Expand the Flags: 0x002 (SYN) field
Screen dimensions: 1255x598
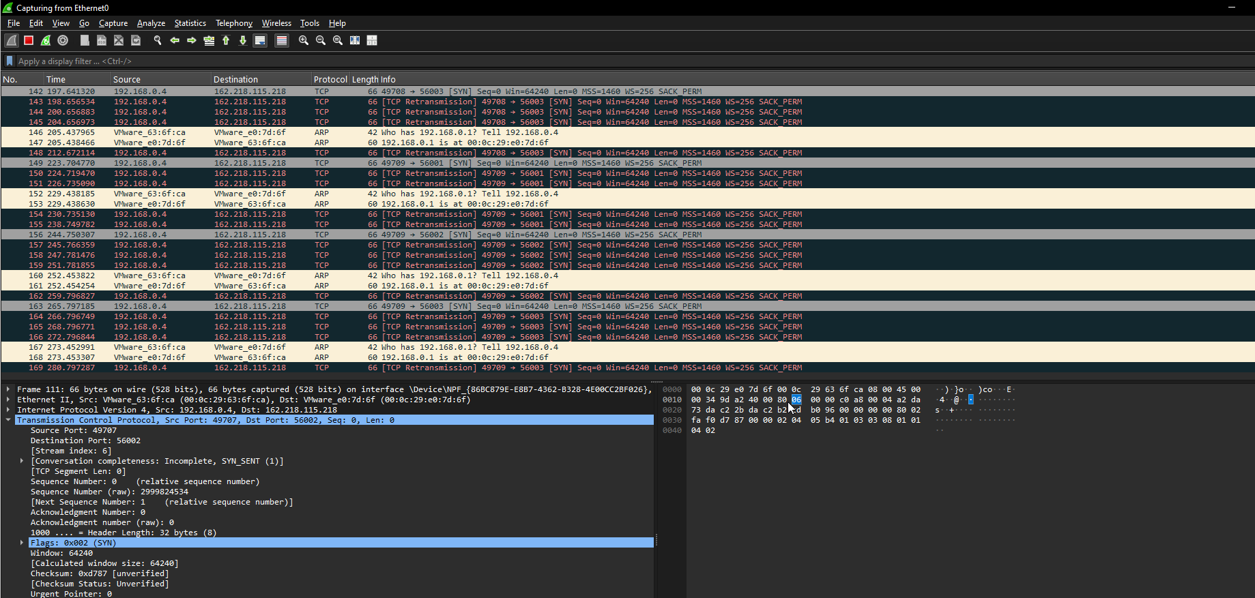click(22, 543)
